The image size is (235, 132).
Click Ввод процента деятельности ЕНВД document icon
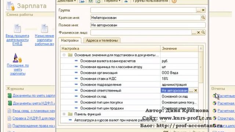pyautogui.click(x=17, y=28)
